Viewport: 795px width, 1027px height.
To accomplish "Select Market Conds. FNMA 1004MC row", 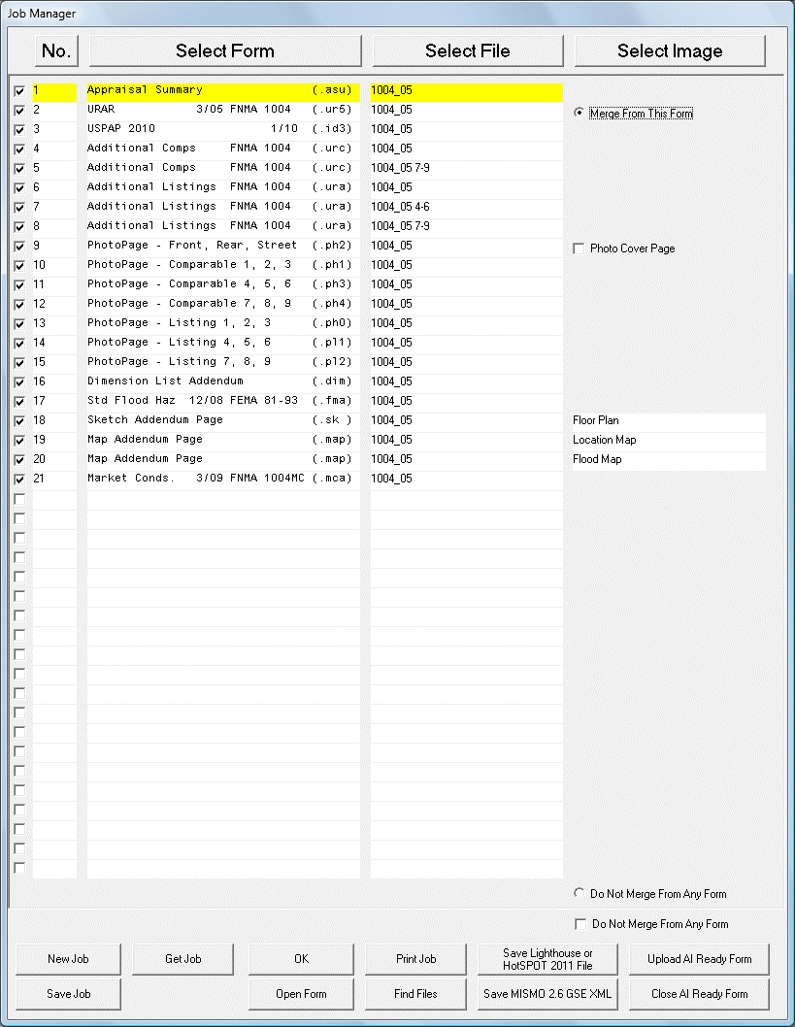I will tap(223, 479).
